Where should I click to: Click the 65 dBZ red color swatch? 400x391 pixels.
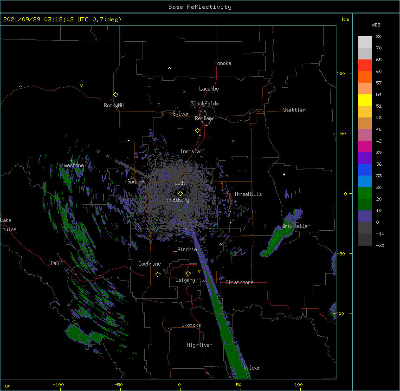click(365, 65)
